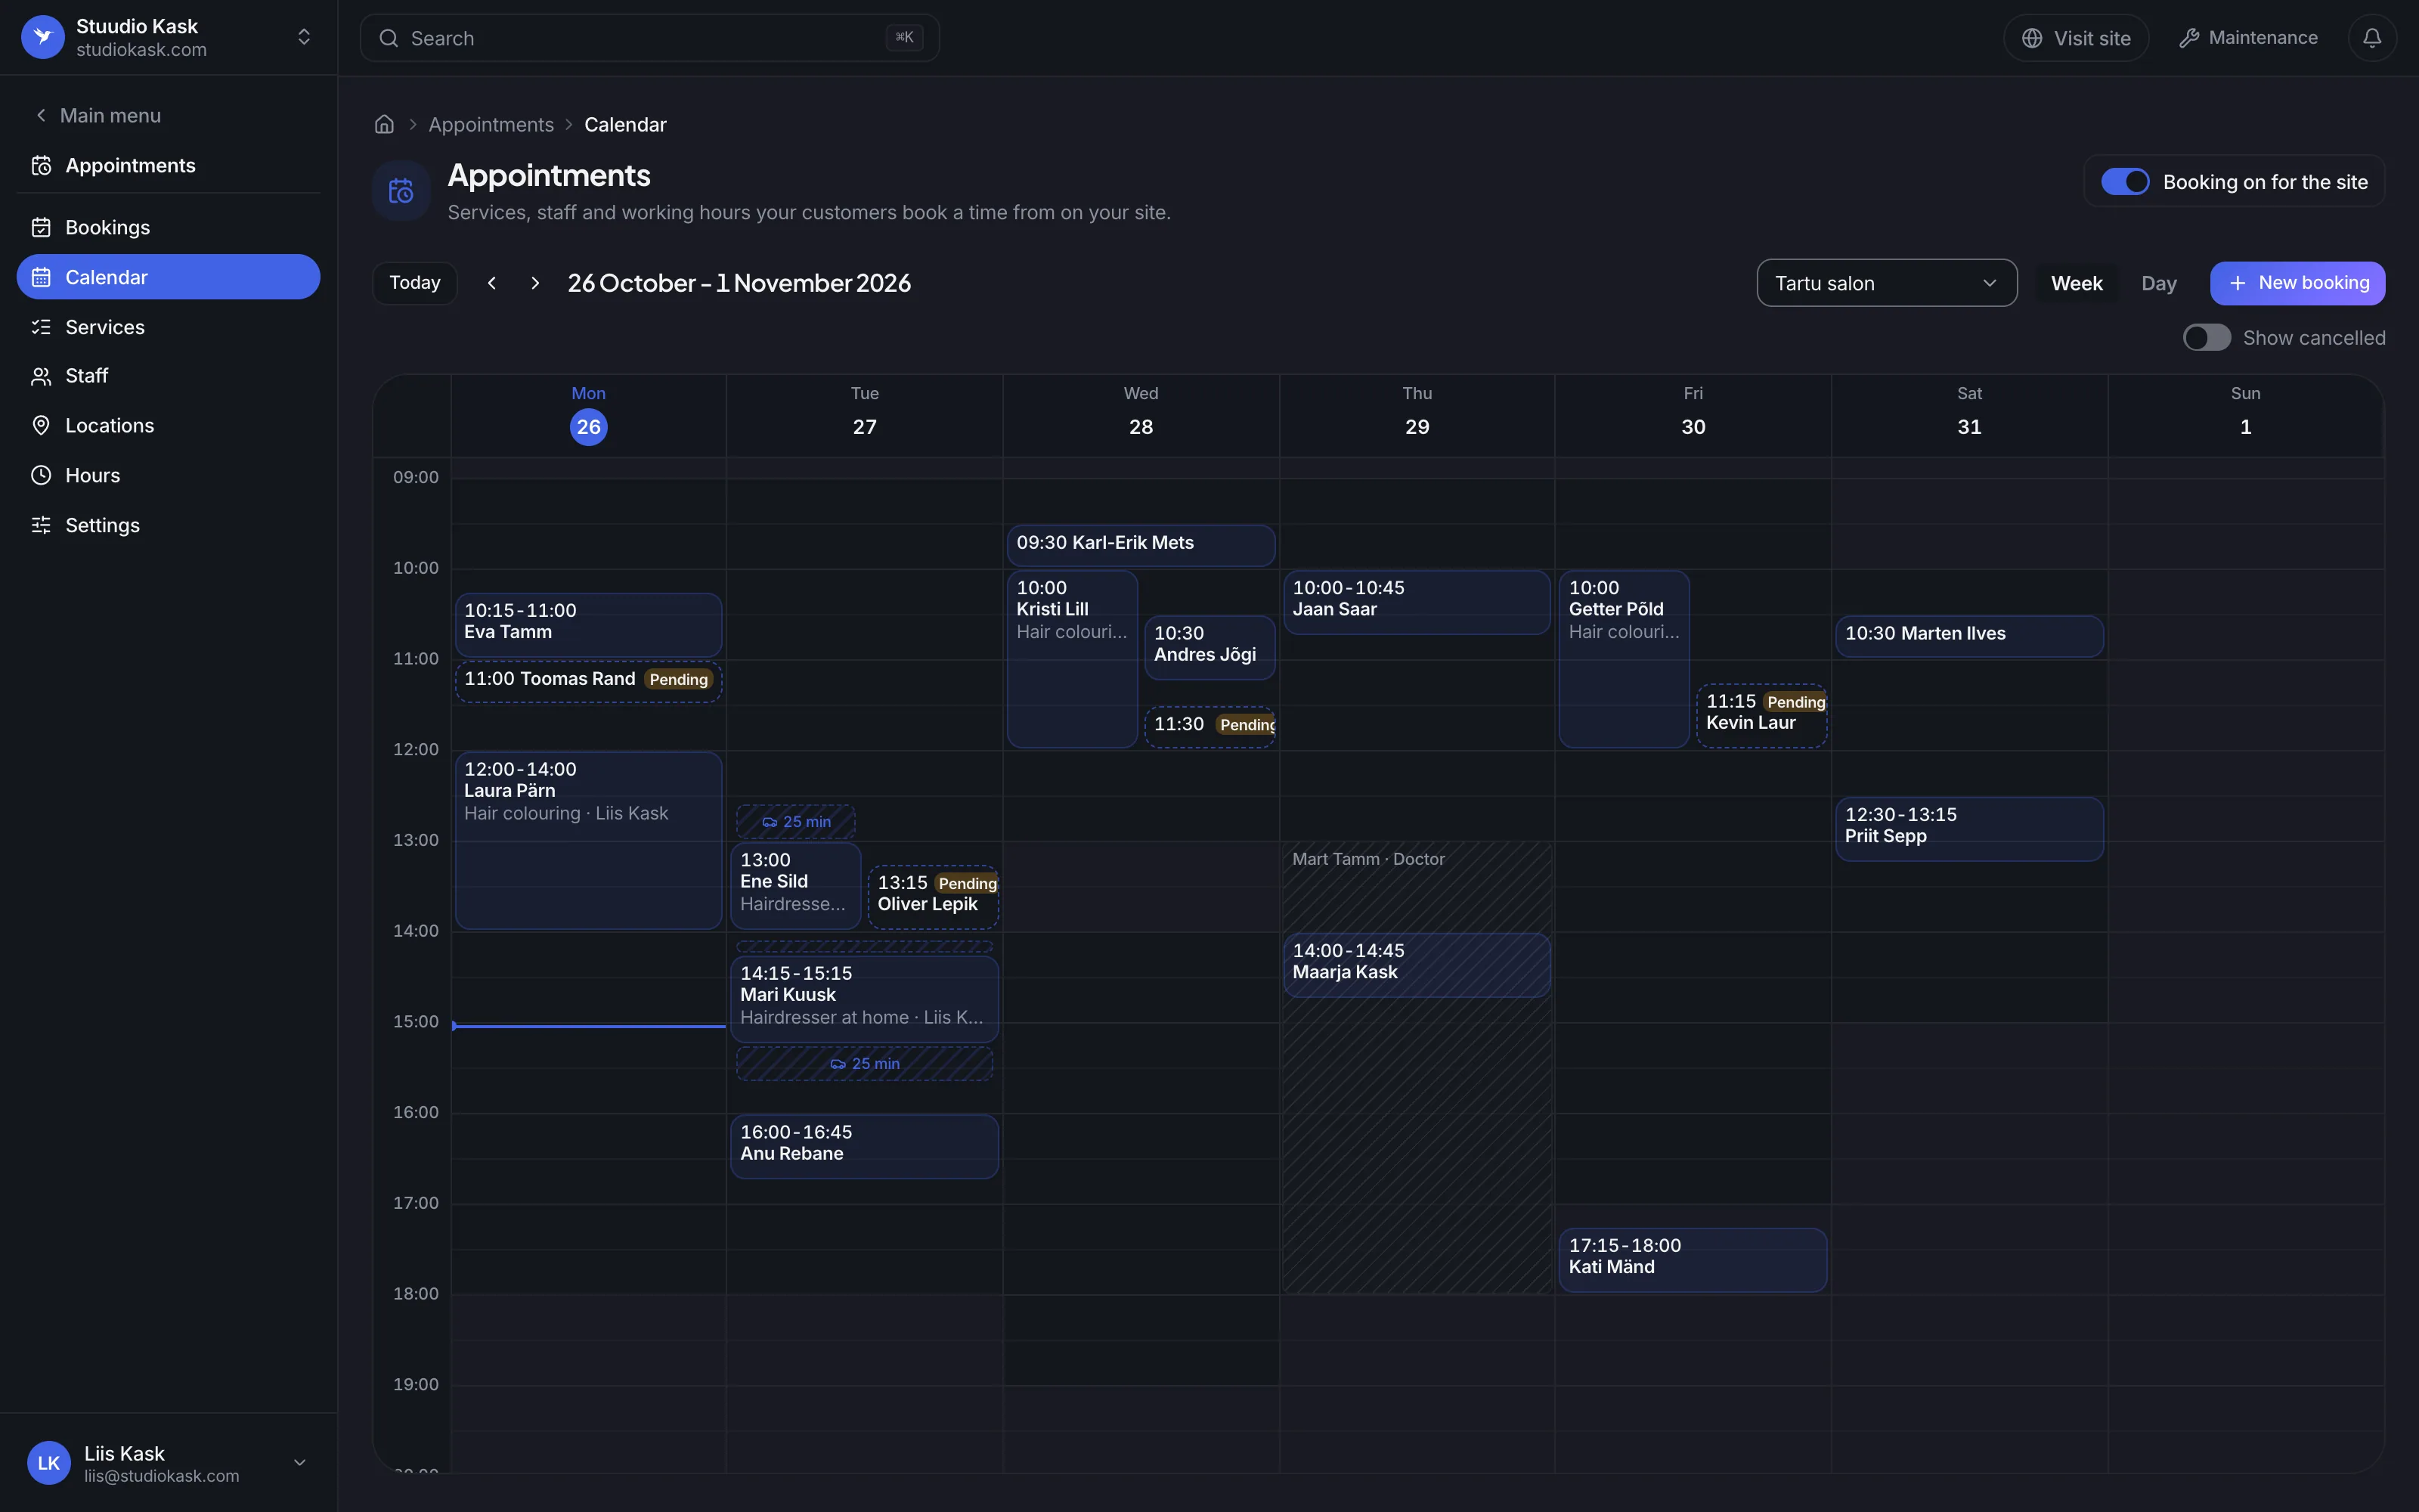Click the Staff people icon

click(41, 376)
